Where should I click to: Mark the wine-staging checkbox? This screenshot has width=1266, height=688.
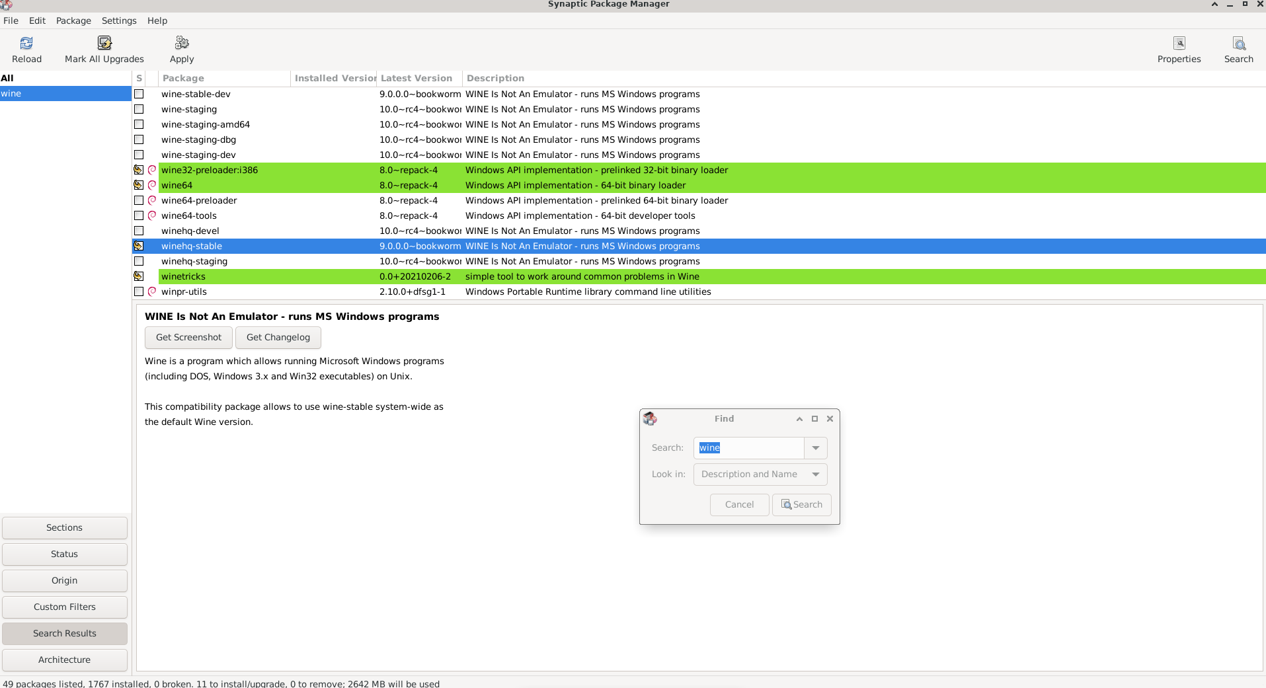(x=139, y=109)
